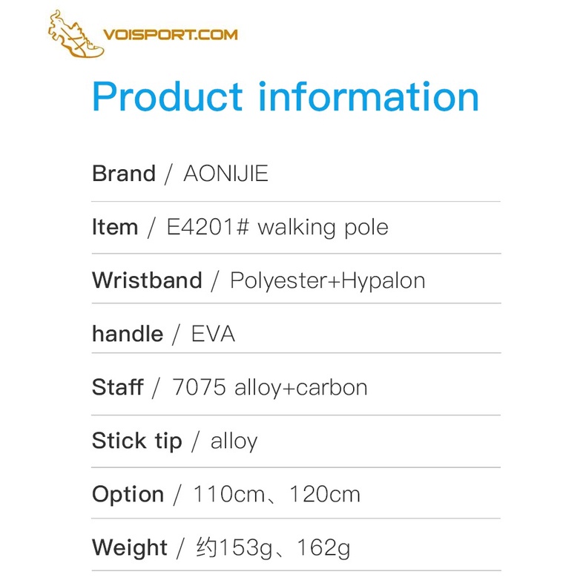The height and width of the screenshot is (586, 586).
Task: Select the Product information heading
Action: pyautogui.click(x=286, y=96)
